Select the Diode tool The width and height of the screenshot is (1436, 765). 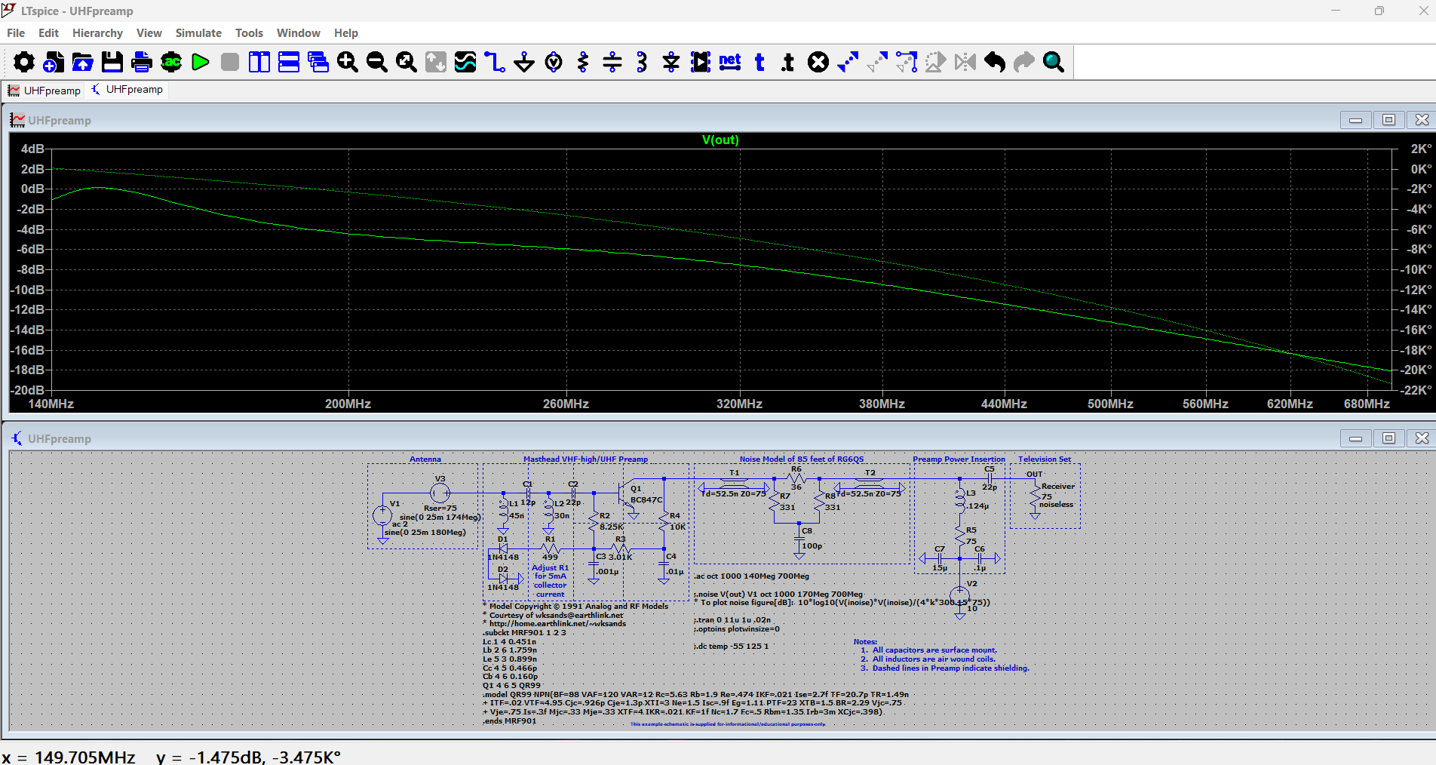[x=671, y=62]
